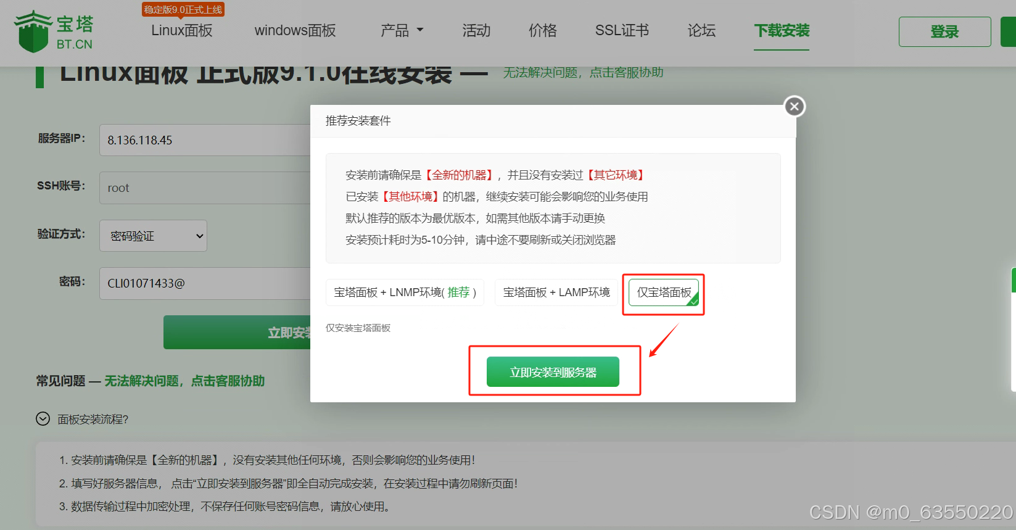Viewport: 1016px width, 530px height.
Task: Open the 验证方式 dropdown
Action: 153,236
